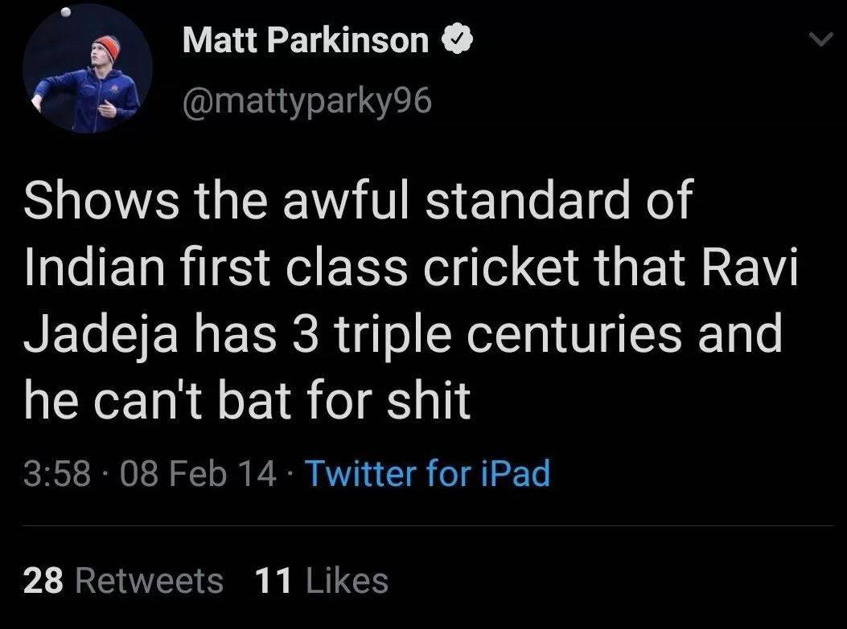Click the 3:58 timestamp
The image size is (847, 629).
56,472
